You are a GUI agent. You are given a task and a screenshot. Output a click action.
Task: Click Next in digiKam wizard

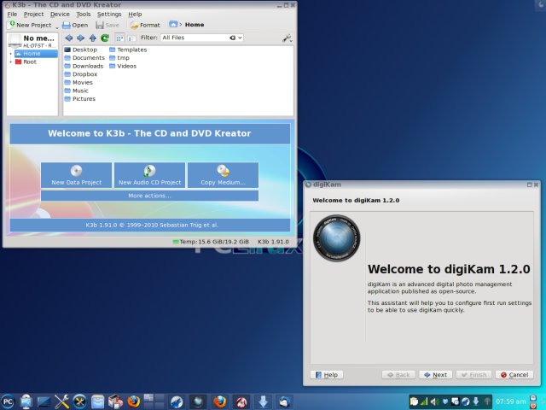pyautogui.click(x=434, y=374)
